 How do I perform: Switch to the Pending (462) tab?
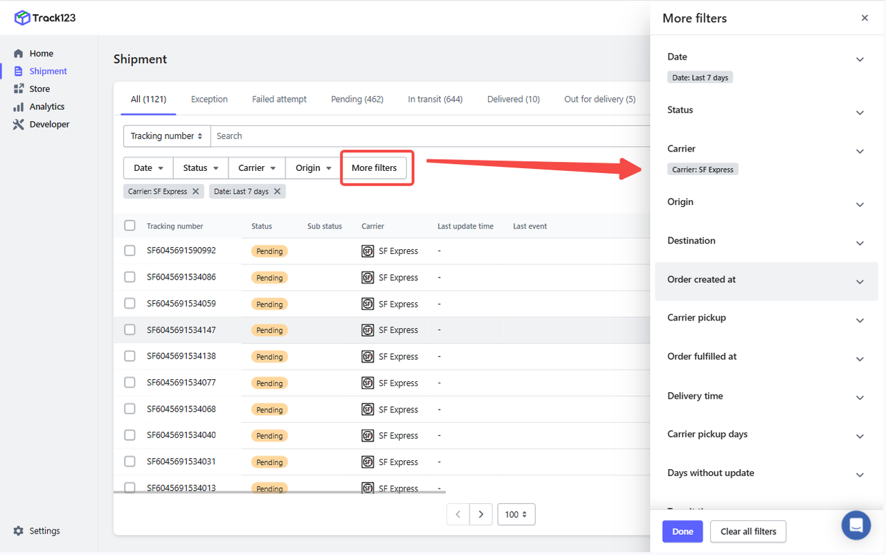click(x=357, y=99)
